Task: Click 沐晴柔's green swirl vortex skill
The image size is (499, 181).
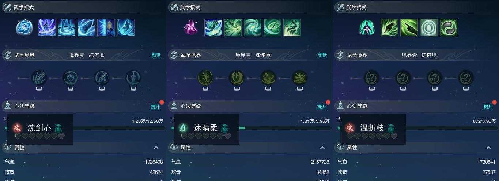Action: 253,27
